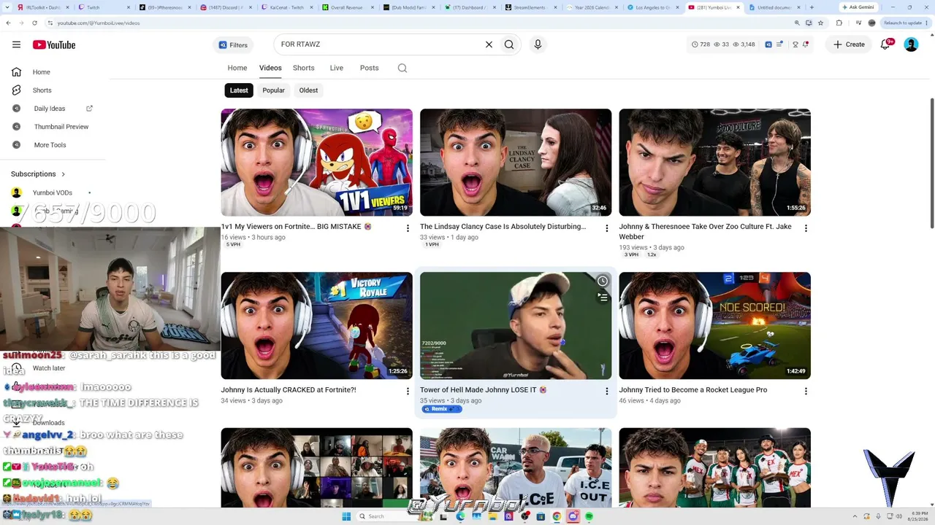Click the Ask Gemini button

point(858,7)
